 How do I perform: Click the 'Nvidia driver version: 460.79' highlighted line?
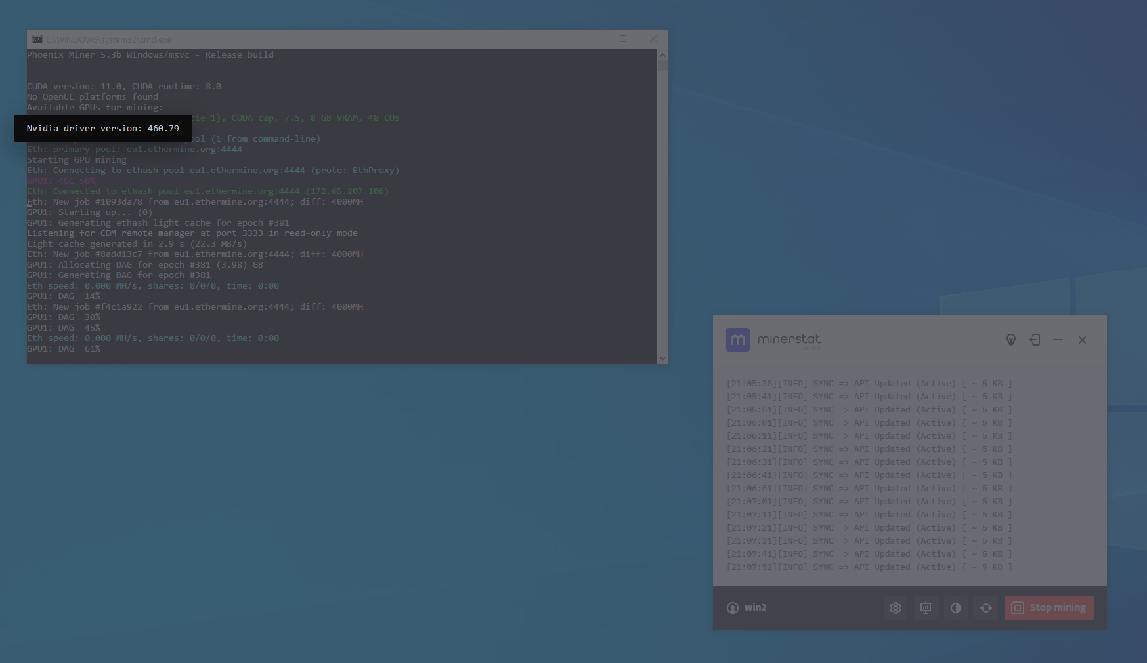click(x=103, y=128)
